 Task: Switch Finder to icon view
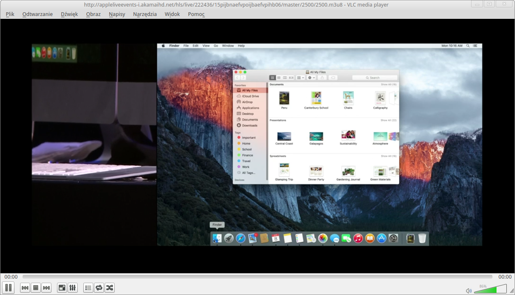coord(272,77)
